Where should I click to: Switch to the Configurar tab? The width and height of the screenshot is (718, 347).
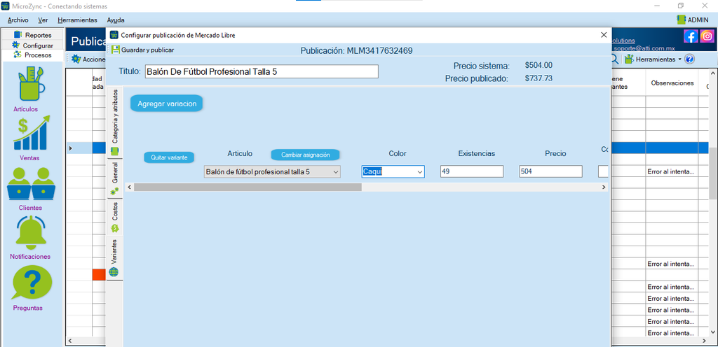(33, 45)
